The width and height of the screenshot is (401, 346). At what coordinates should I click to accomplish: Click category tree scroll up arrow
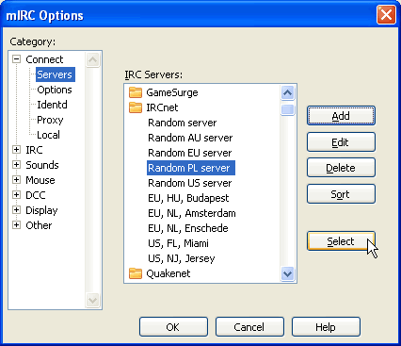(x=93, y=59)
